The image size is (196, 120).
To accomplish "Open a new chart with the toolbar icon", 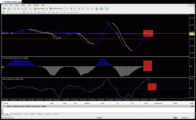I will click(4, 9).
